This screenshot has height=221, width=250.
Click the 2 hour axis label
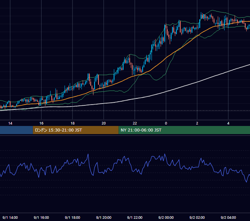(197, 123)
